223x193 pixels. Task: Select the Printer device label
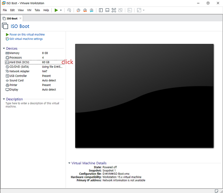(13, 85)
